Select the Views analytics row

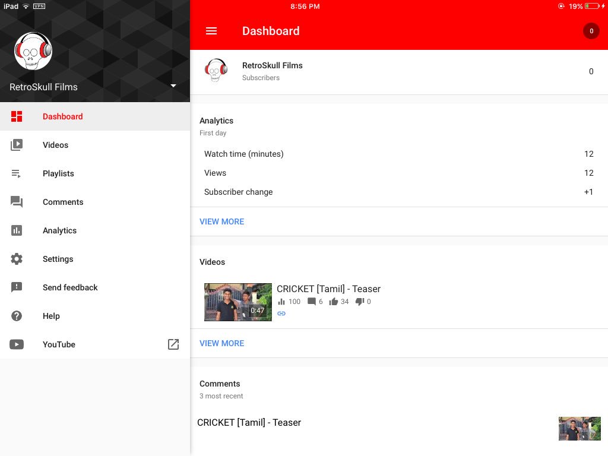coord(399,173)
